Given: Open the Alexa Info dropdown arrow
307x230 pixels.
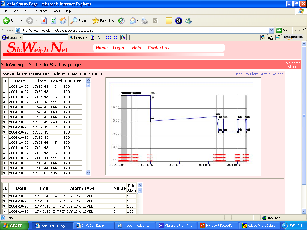Looking at the screenshot, I should 103,37.
